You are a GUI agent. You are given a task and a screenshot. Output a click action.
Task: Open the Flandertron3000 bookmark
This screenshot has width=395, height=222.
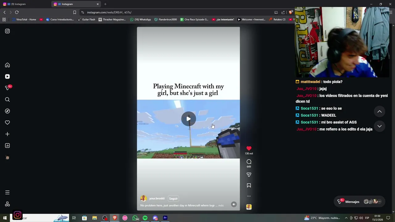(165, 19)
